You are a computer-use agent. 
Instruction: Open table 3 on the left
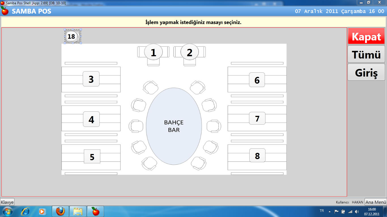pos(91,79)
